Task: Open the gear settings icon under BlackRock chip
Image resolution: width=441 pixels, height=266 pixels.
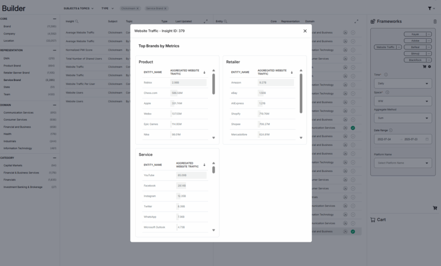Action: tap(429, 67)
